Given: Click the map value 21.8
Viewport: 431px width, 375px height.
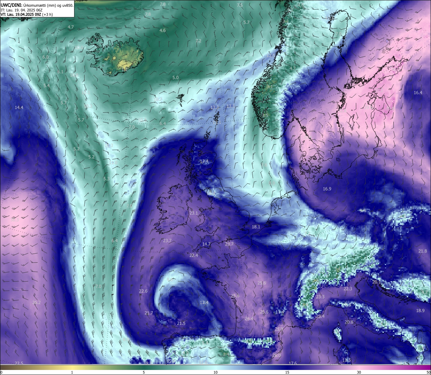Looking at the screenshot, I should (x=423, y=251).
